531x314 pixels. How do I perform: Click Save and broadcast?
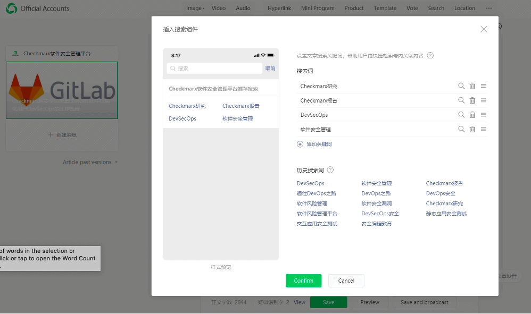(x=425, y=302)
